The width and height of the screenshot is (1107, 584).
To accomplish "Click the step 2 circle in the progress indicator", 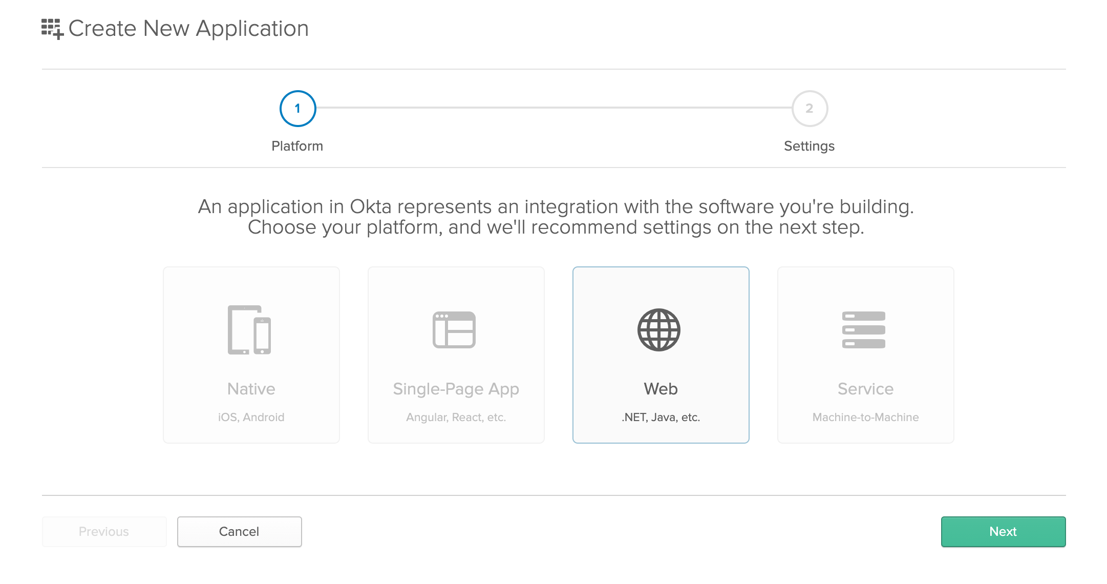I will coord(809,109).
